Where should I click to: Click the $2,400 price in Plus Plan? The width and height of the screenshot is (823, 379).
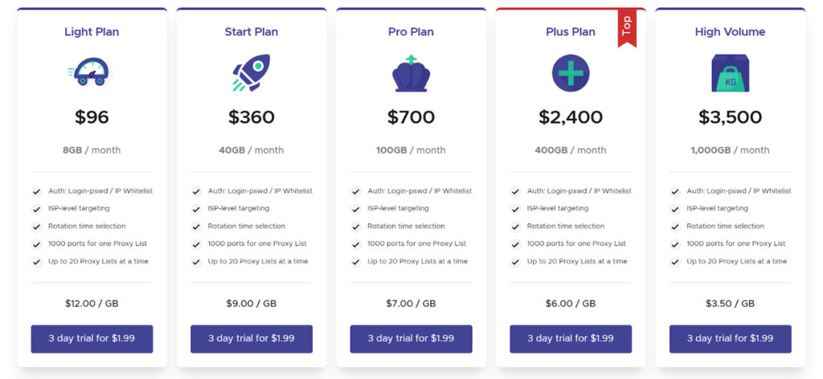pos(571,117)
